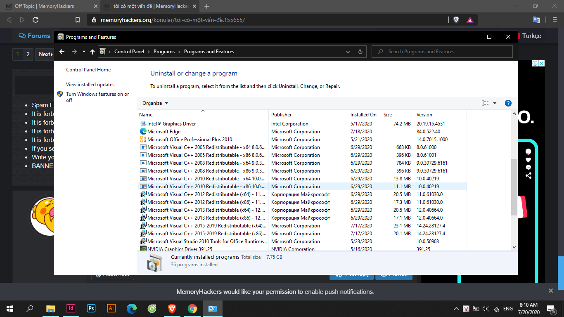Open the browser main menu hamburger icon

tap(555, 20)
